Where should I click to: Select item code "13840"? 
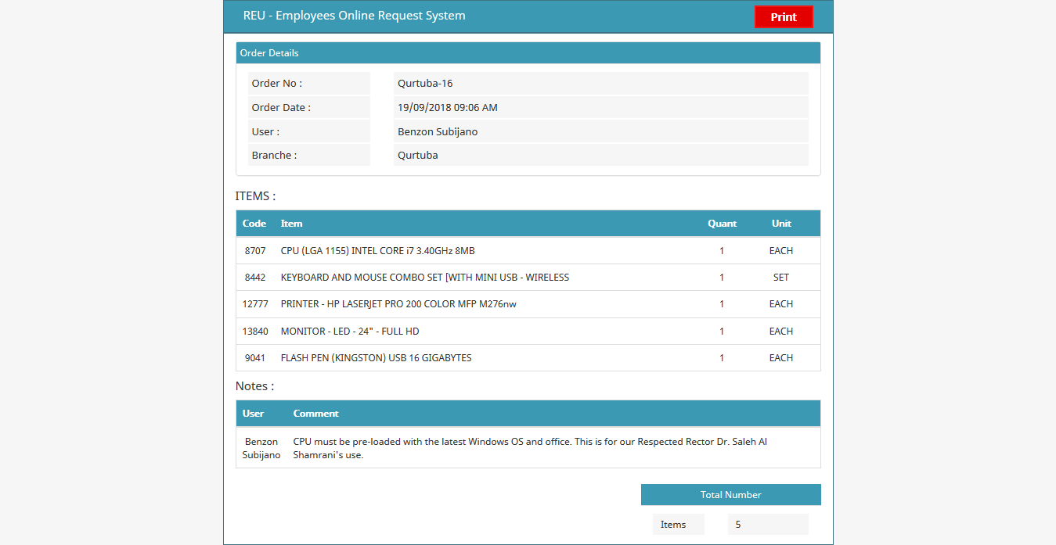(255, 332)
